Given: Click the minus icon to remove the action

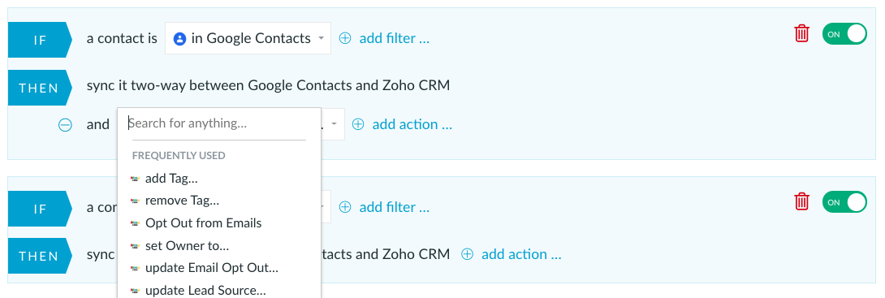Looking at the screenshot, I should pyautogui.click(x=66, y=125).
